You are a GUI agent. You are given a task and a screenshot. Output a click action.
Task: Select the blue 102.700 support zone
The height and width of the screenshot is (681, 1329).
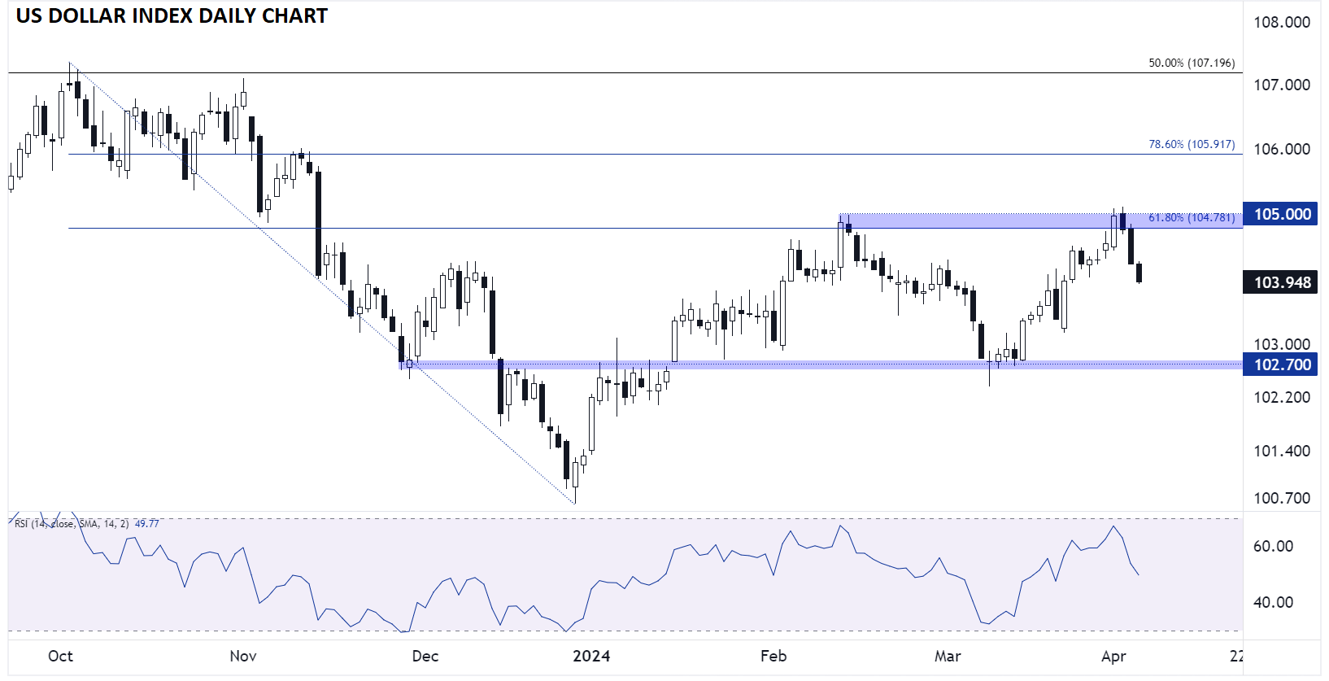coord(821,365)
